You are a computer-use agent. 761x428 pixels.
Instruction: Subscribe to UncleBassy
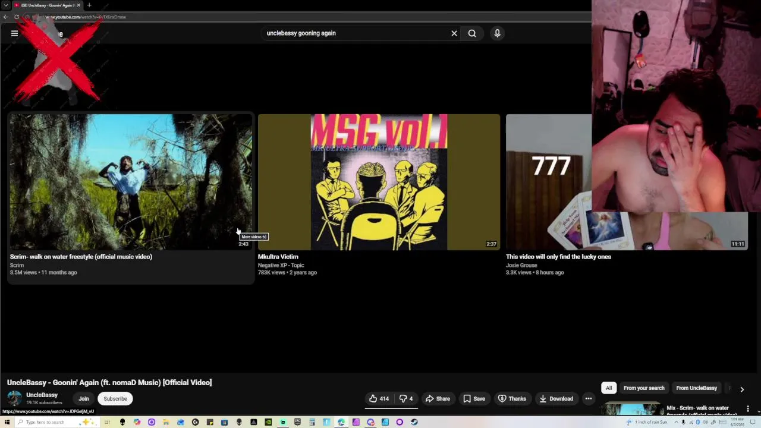[115, 399]
